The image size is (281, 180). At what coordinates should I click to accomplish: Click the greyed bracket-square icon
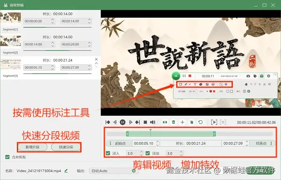pos(223,122)
